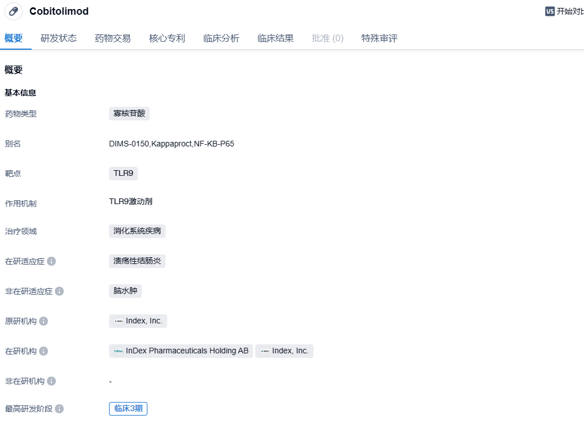This screenshot has width=584, height=428.
Task: Open the 临床结果 tab
Action: (x=276, y=38)
